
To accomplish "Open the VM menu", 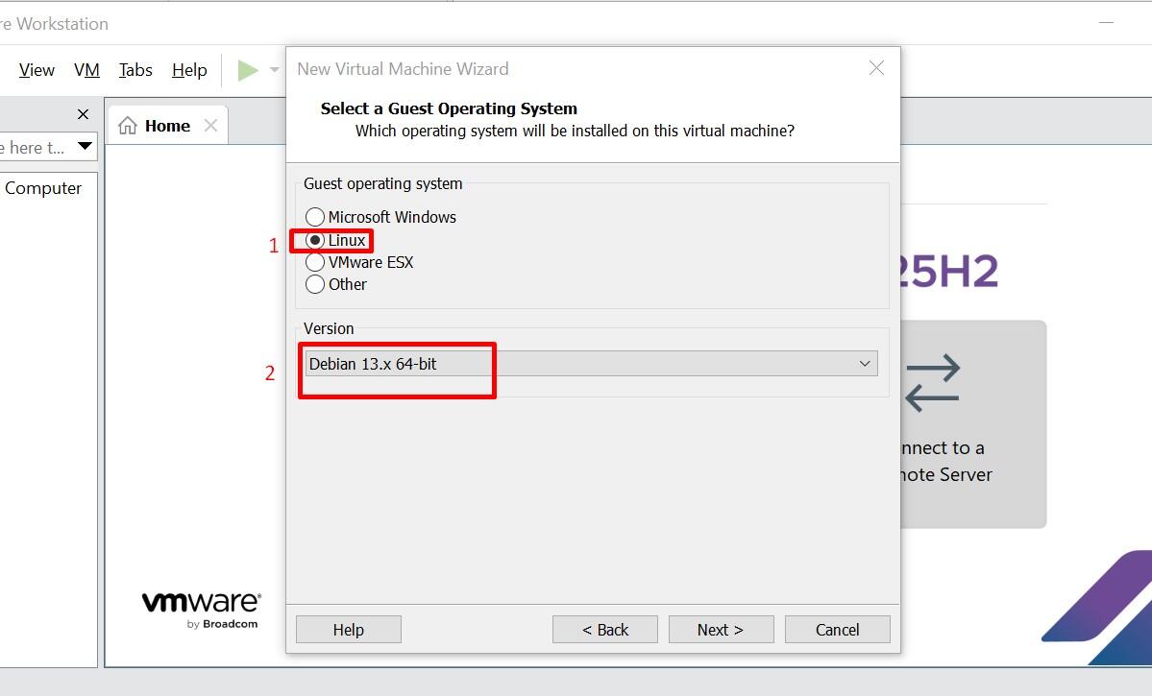I will 86,70.
